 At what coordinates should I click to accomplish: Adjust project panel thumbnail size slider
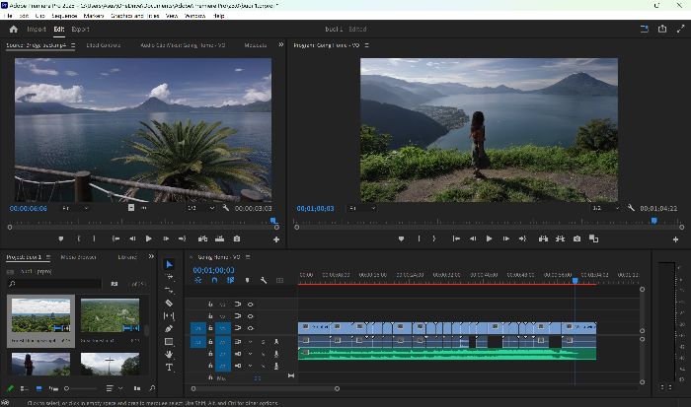coord(80,388)
